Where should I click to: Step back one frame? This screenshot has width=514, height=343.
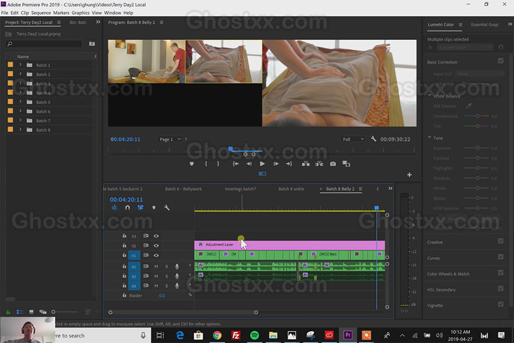[x=249, y=164]
